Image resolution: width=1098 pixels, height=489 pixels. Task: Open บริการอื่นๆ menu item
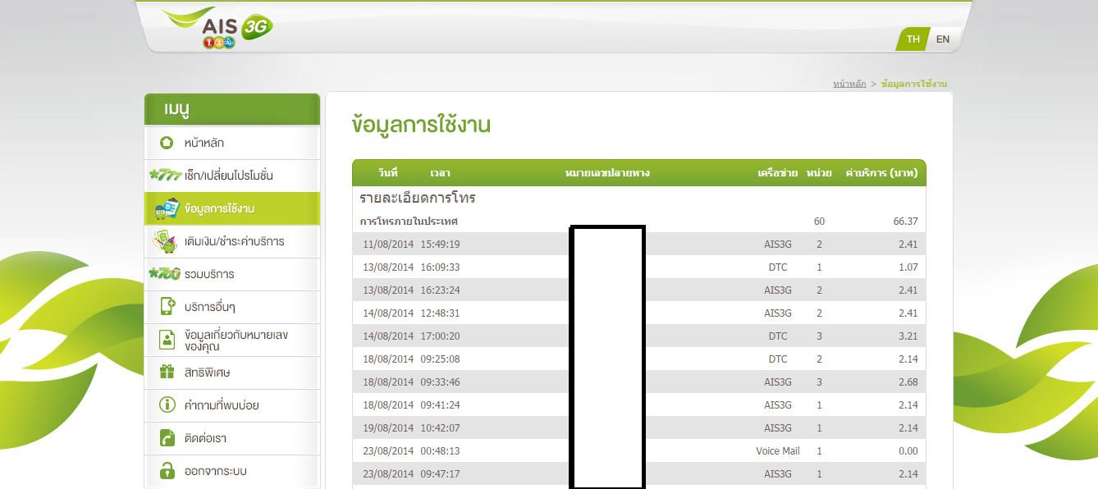[x=232, y=307]
